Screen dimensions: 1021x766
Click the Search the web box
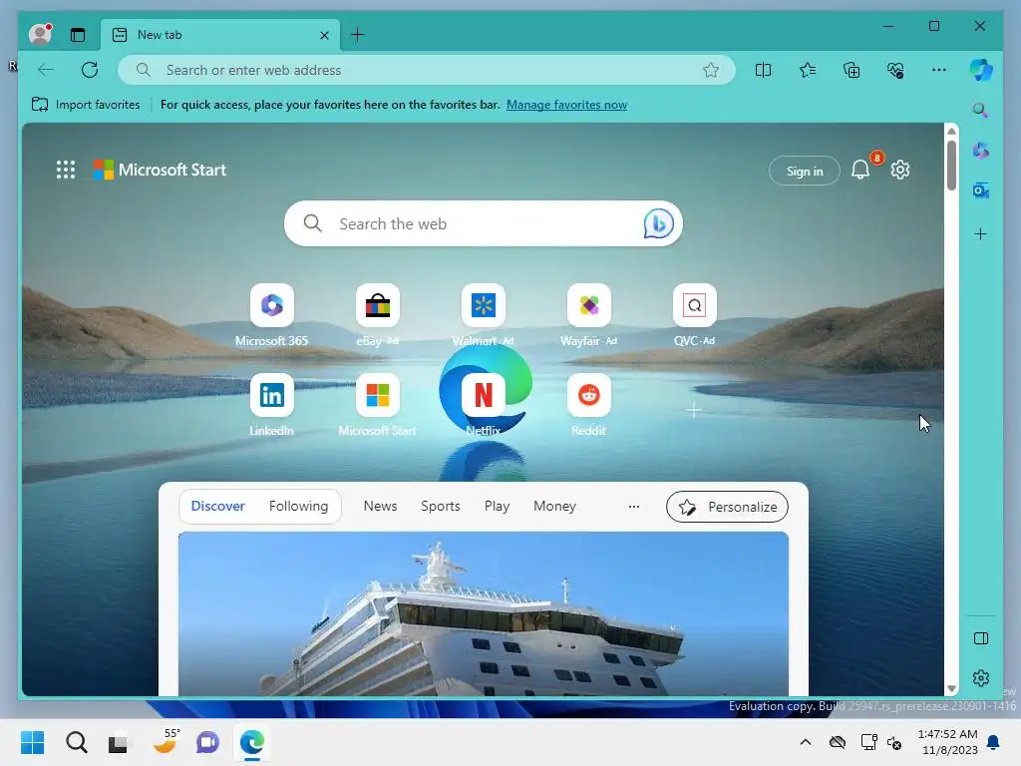coord(484,223)
